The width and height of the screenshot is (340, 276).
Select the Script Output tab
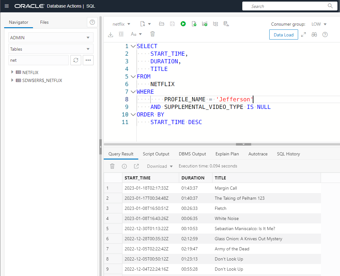point(156,154)
